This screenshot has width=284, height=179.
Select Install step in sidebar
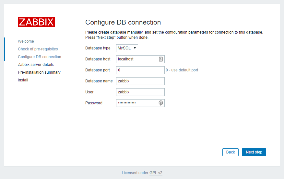tap(23, 80)
